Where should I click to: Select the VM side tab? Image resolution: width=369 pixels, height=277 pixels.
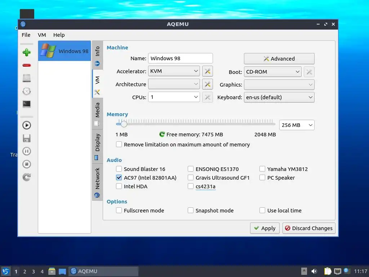coord(97,84)
